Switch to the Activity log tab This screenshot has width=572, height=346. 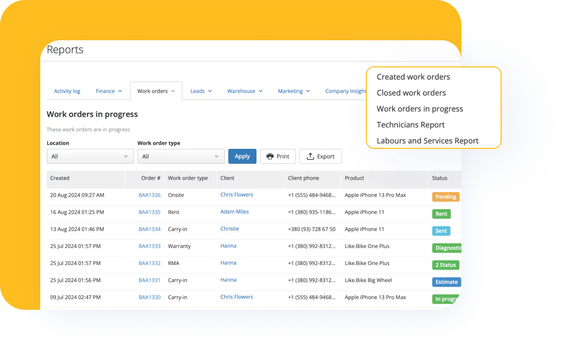(67, 91)
